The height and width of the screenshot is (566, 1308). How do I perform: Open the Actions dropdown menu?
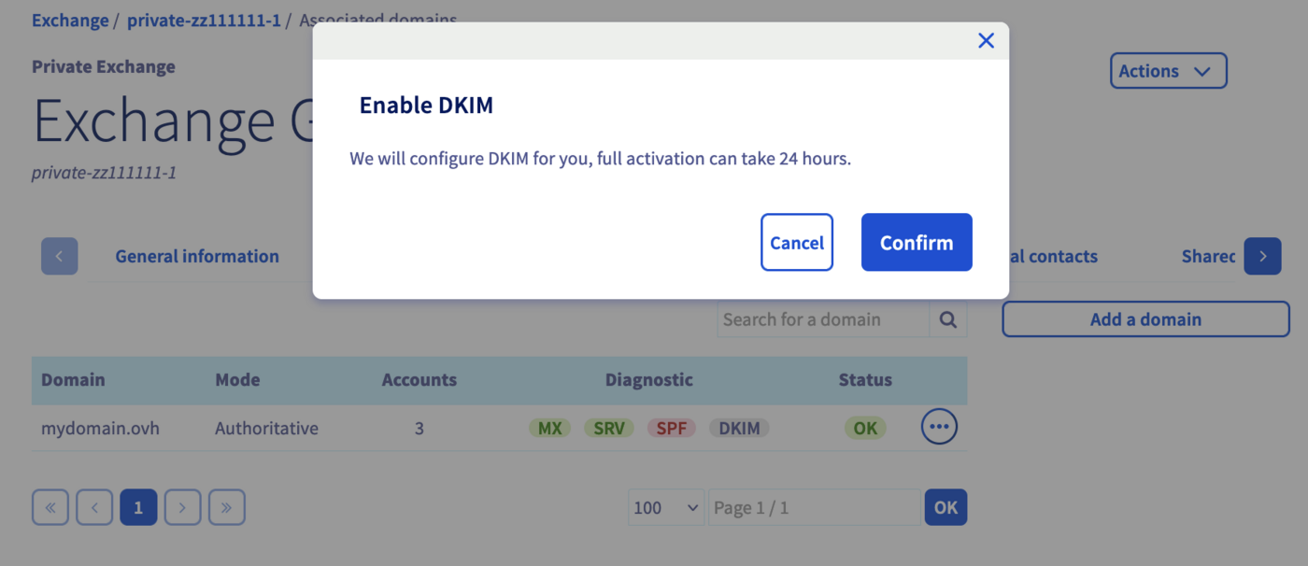pos(1168,71)
